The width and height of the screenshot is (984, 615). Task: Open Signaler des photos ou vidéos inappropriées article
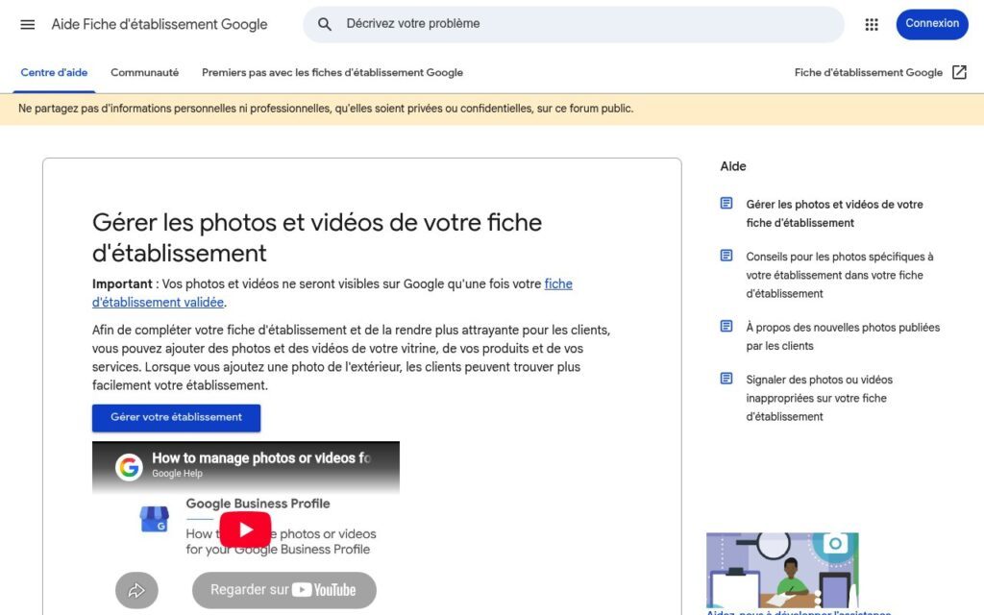[x=819, y=398]
